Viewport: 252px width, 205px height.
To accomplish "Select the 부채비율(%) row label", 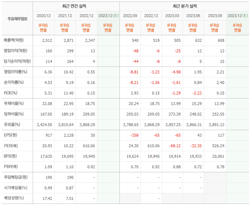I will (x=14, y=104).
